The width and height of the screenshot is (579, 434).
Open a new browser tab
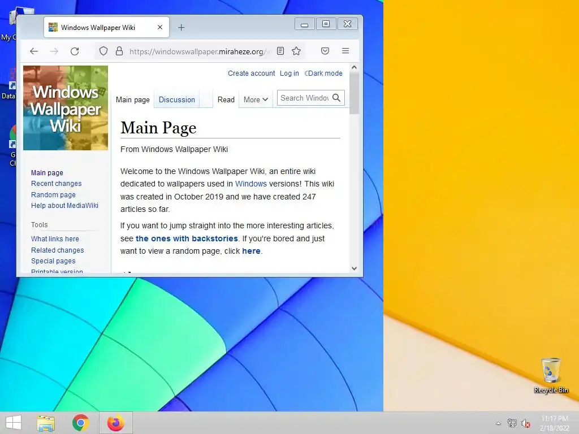(182, 28)
